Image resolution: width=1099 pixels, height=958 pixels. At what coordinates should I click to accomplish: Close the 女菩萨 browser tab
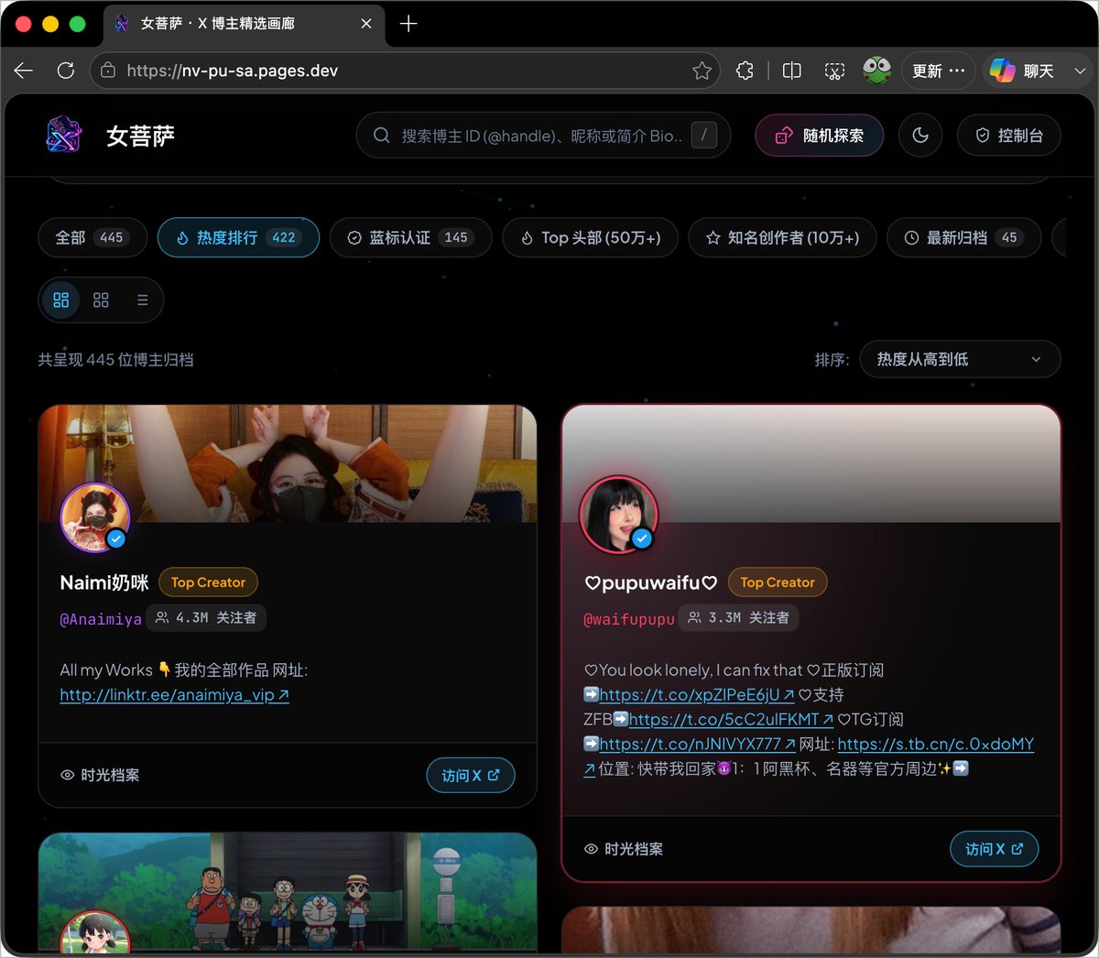point(366,24)
